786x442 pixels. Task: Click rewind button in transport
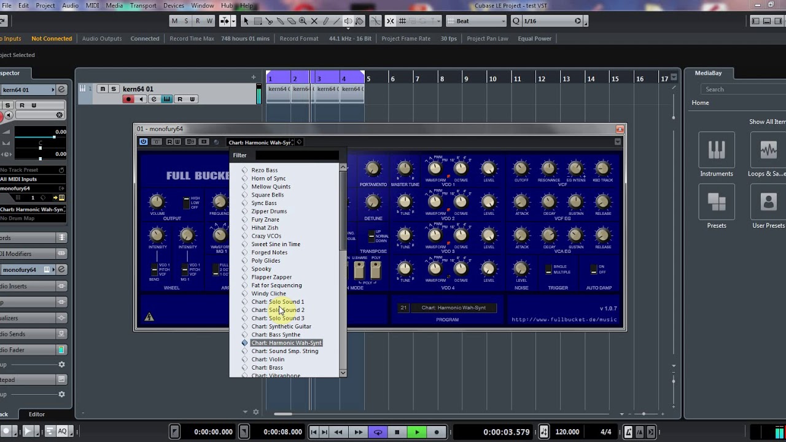coord(338,432)
